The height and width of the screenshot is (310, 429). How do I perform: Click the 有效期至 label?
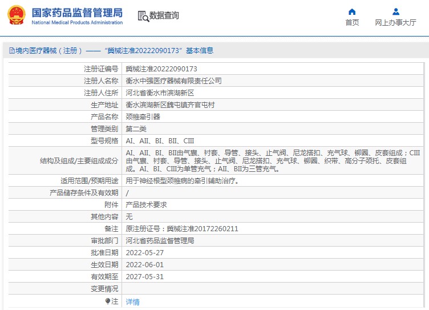point(104,277)
